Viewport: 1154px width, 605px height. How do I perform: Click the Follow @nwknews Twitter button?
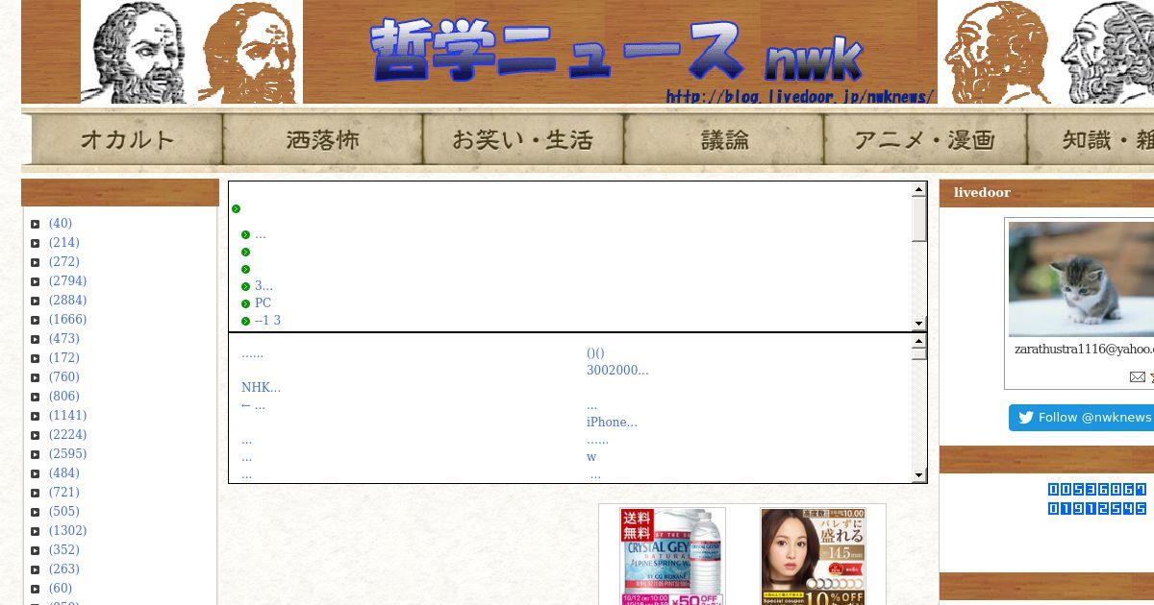click(1082, 418)
